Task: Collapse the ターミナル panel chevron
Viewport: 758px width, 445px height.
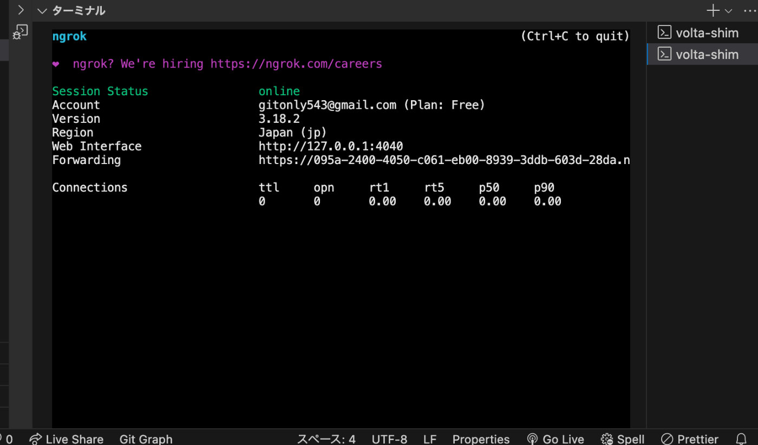Action: point(42,11)
